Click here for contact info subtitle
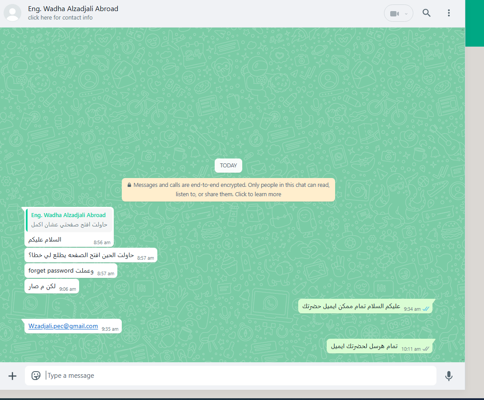The width and height of the screenshot is (484, 400). (x=60, y=18)
